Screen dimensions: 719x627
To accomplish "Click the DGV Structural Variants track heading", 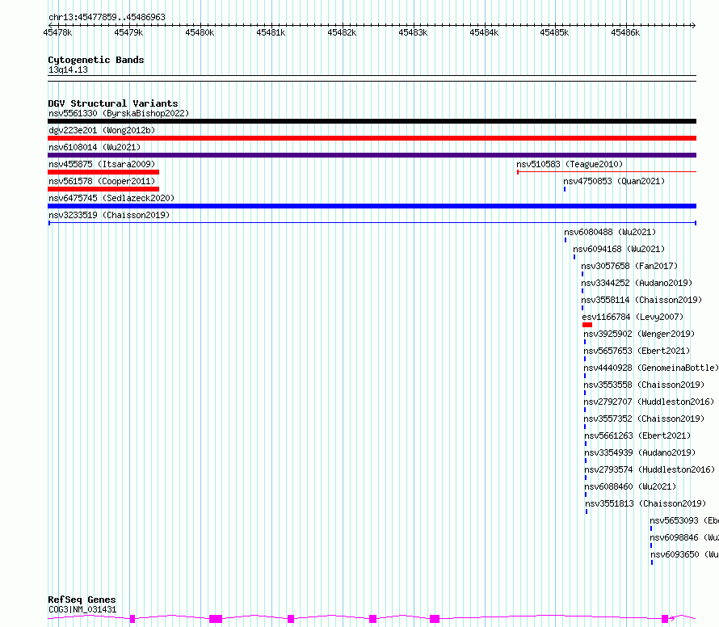I will coord(113,103).
